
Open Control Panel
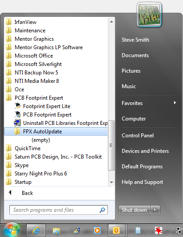[x=138, y=136]
